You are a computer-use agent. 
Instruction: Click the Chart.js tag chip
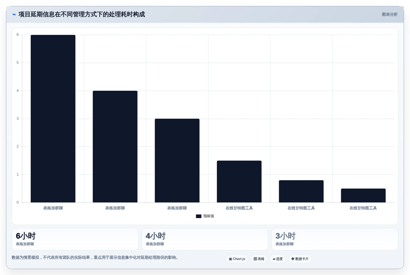pyautogui.click(x=237, y=259)
